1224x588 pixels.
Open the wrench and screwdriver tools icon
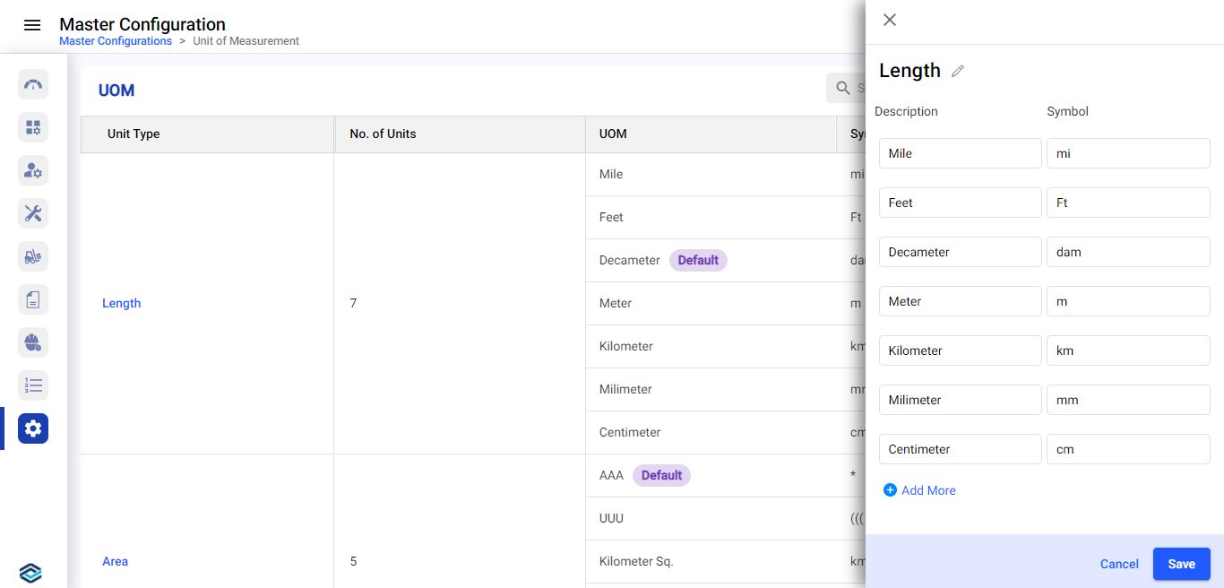click(33, 213)
